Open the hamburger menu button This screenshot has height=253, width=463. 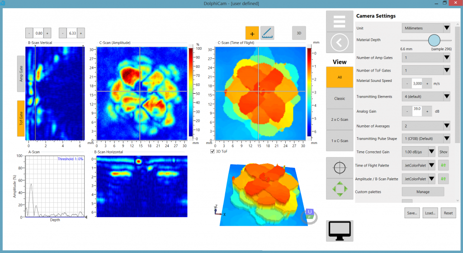[x=340, y=21]
